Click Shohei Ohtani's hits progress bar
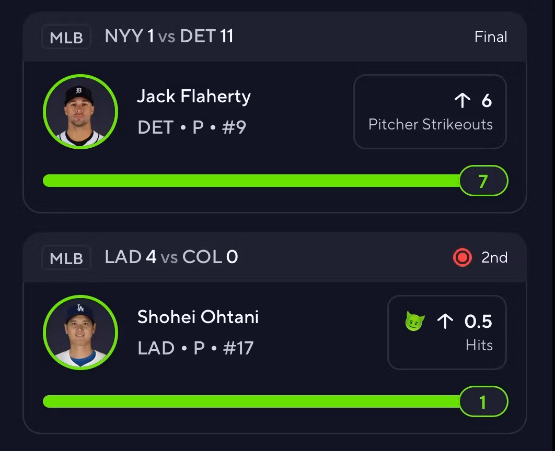Screen dimensions: 555x451 coord(251,401)
